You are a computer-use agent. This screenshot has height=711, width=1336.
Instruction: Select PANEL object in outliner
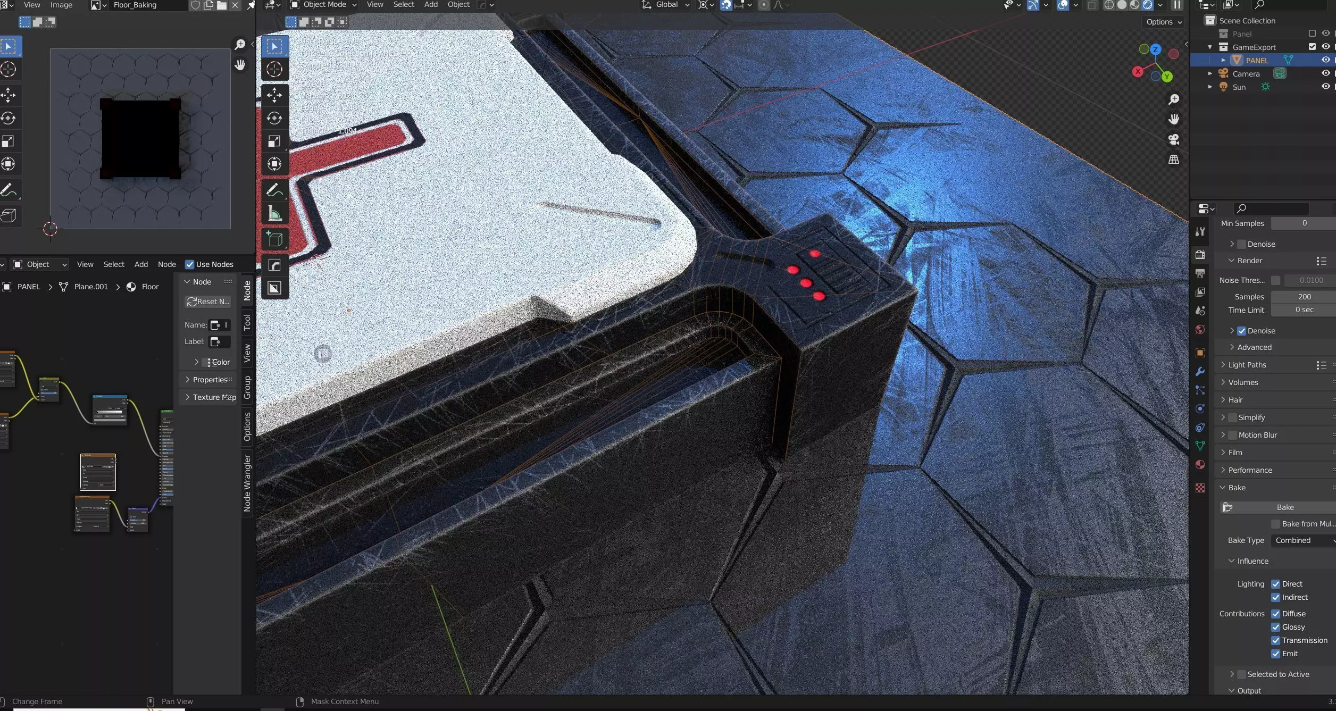[1257, 60]
